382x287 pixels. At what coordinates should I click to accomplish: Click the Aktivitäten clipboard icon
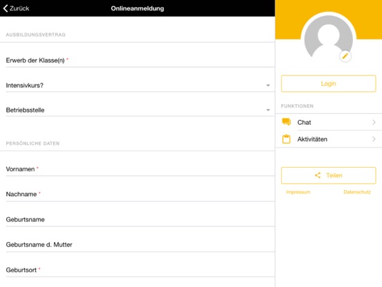tap(286, 139)
